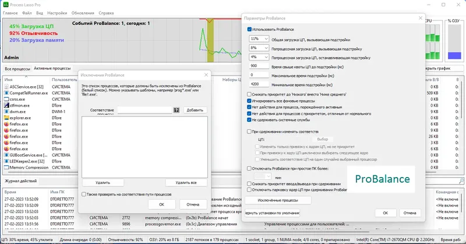This screenshot has height=244, width=466.
Task: Click the help question-mark icon beside match field
Action: (x=176, y=110)
